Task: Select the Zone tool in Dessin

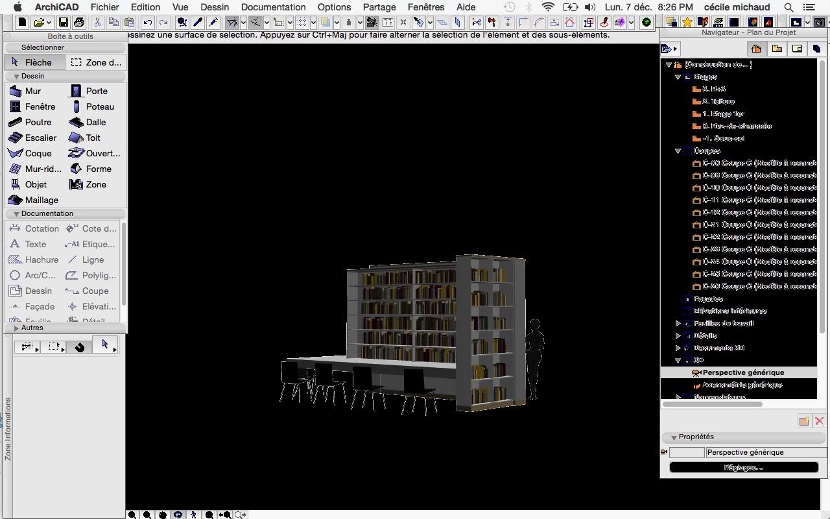Action: coord(88,185)
